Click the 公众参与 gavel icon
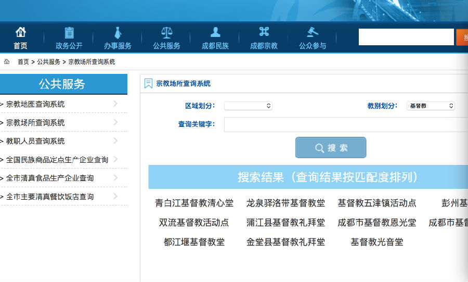 point(313,32)
